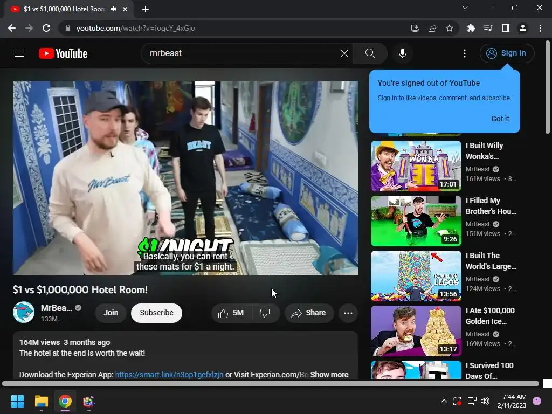
Task: Click the horizontal page scrollbar
Action: [271, 383]
